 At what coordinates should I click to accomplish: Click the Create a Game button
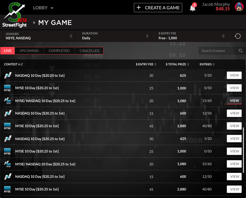pyautogui.click(x=158, y=8)
